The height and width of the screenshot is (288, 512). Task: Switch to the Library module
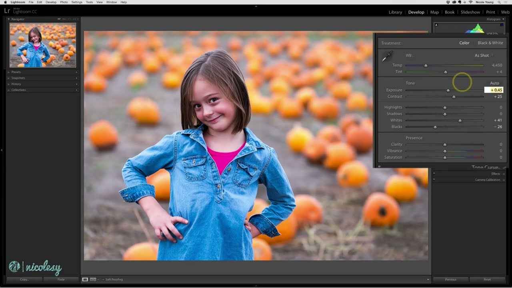(x=395, y=12)
